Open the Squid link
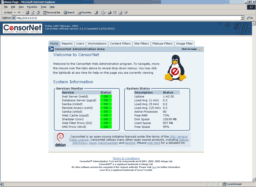Screen dimensions: 256x187 (x=92, y=143)
